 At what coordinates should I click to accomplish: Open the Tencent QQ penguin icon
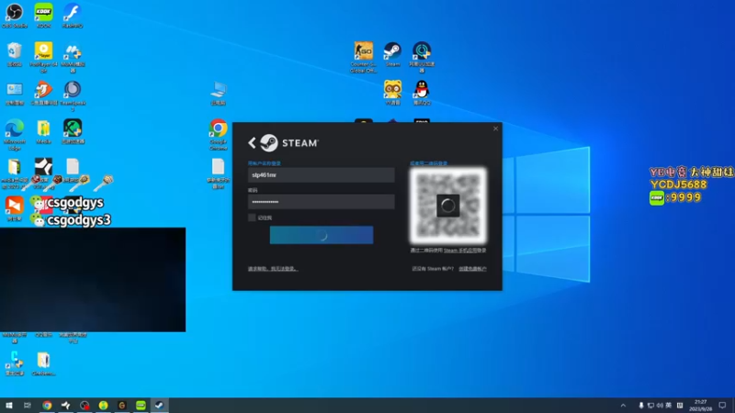click(x=422, y=93)
